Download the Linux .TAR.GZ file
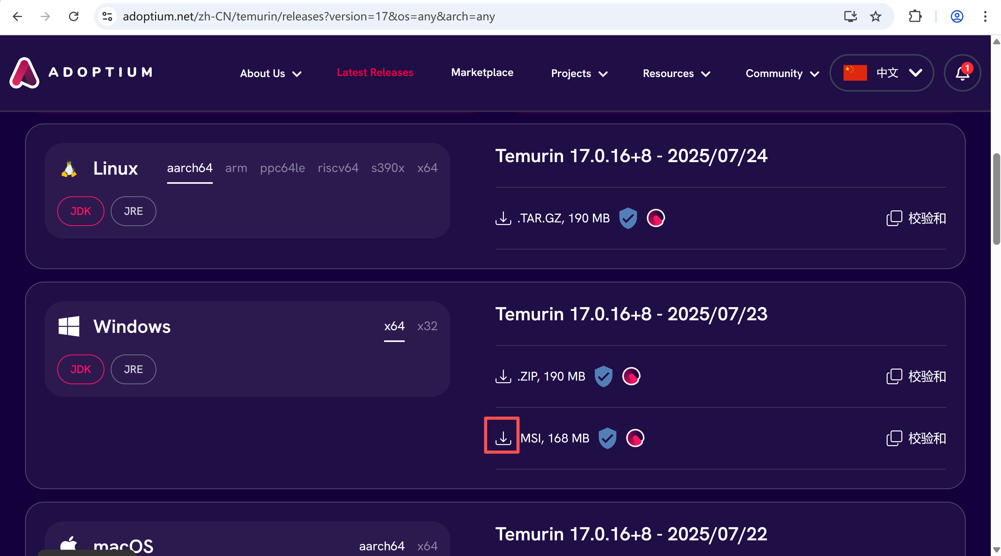The image size is (1001, 556). pos(503,218)
